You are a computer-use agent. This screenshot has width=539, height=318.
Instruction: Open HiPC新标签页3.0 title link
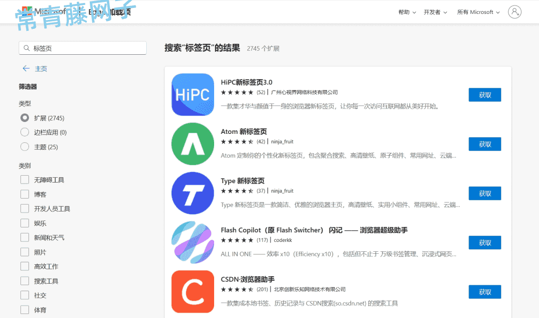(247, 82)
